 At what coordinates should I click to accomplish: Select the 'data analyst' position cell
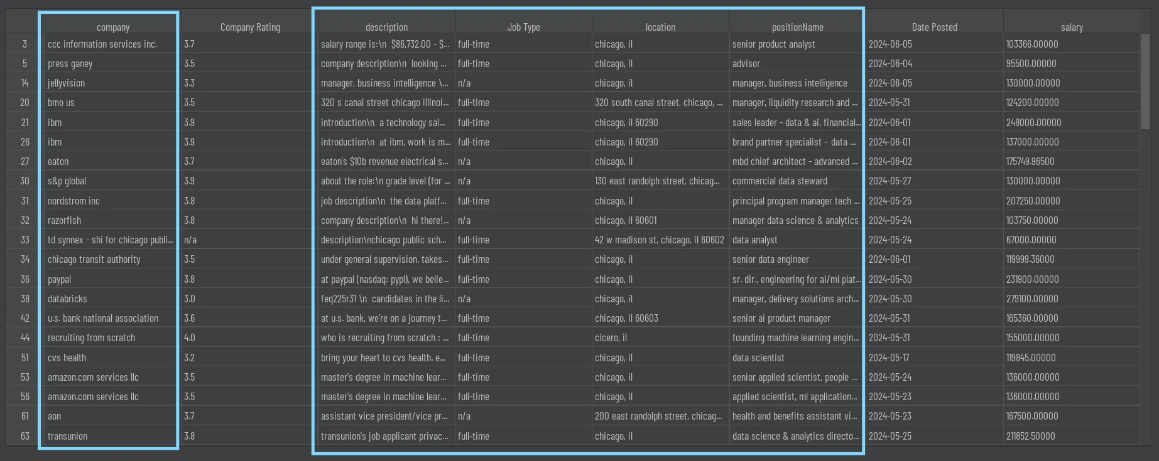point(797,240)
